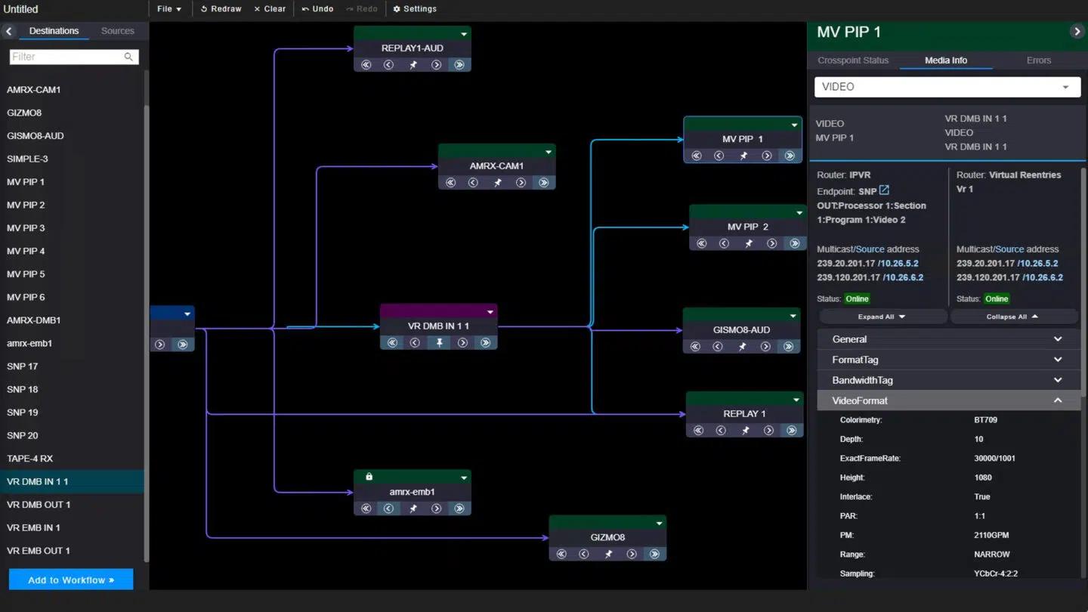
Task: Click the search icon in Filter box
Action: (128, 57)
